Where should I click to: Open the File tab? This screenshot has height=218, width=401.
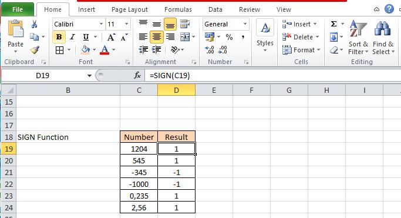pyautogui.click(x=18, y=9)
